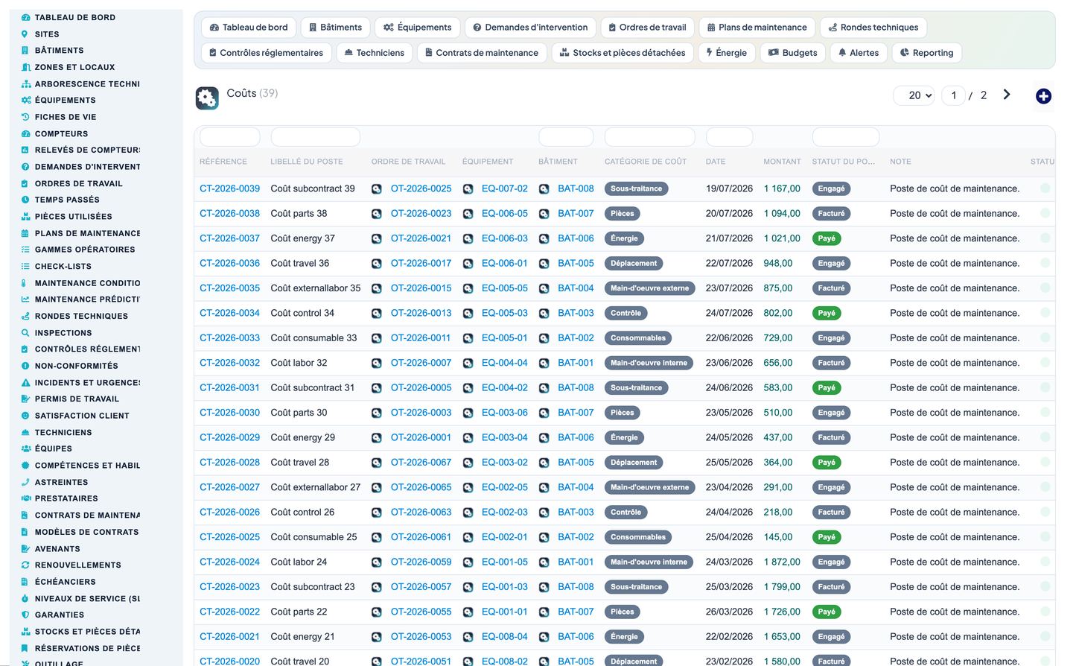The image size is (1076, 666).
Task: Click work order icon beside OT-2026-0021
Action: [377, 238]
